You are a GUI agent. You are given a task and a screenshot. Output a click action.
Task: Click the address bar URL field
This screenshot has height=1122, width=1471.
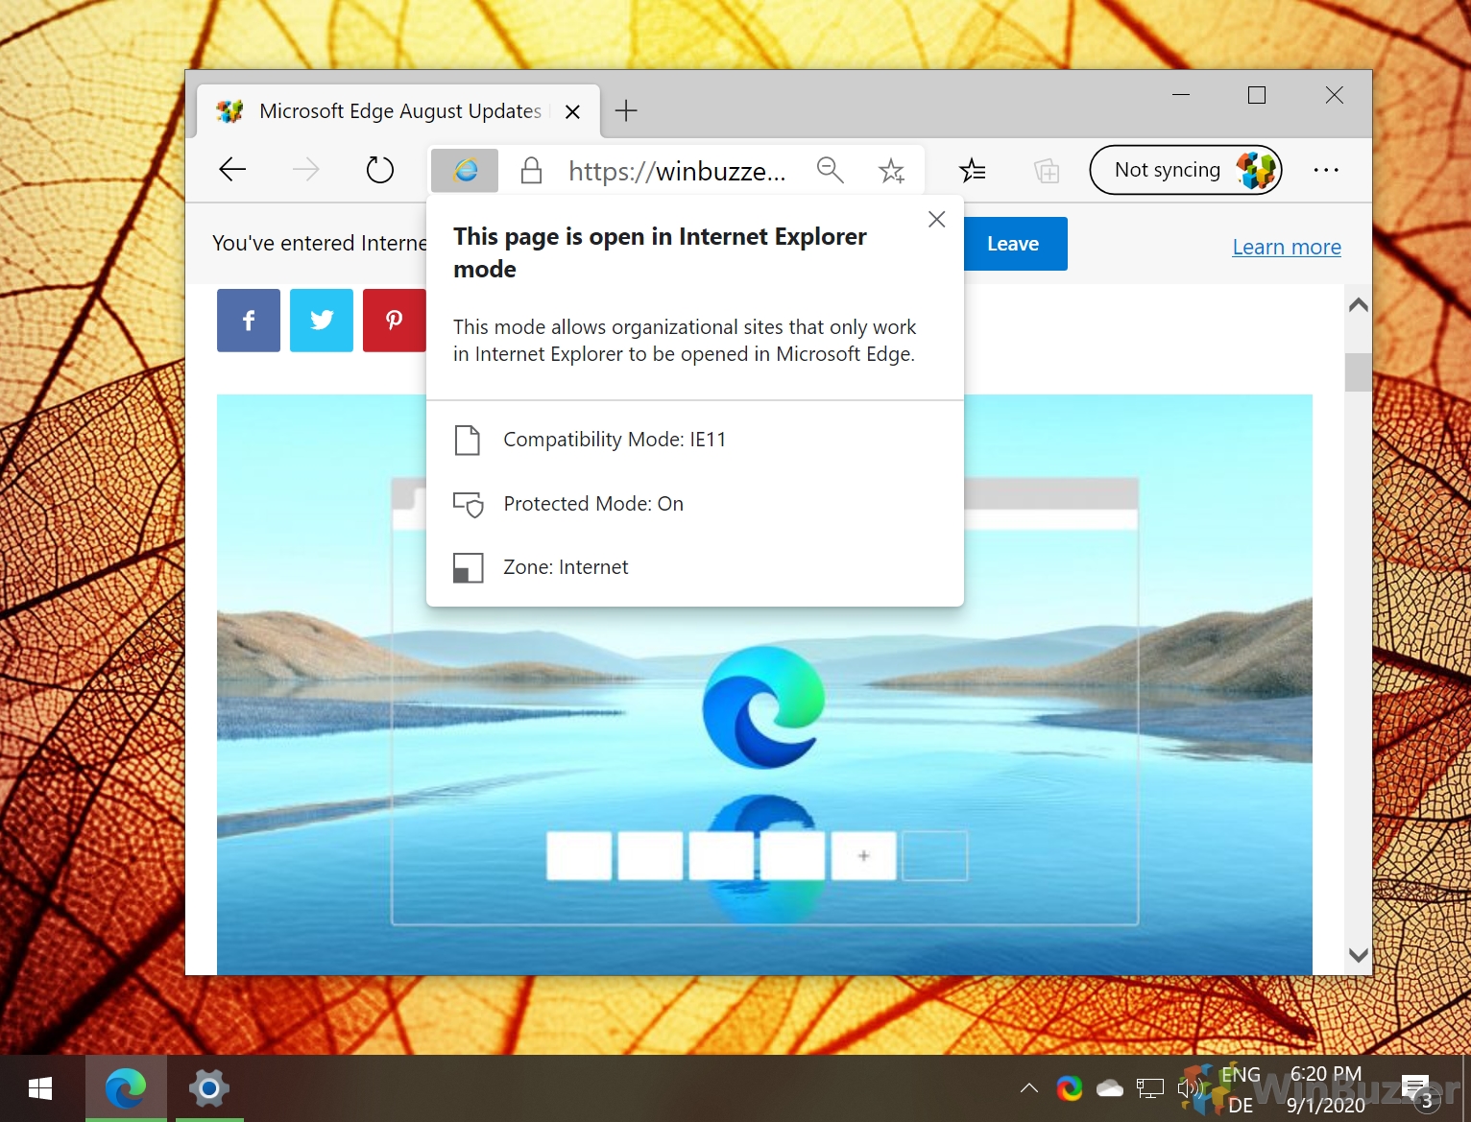click(676, 171)
